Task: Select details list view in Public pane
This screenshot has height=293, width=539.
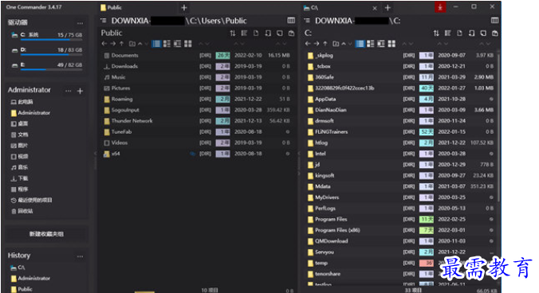Action: coord(156,44)
